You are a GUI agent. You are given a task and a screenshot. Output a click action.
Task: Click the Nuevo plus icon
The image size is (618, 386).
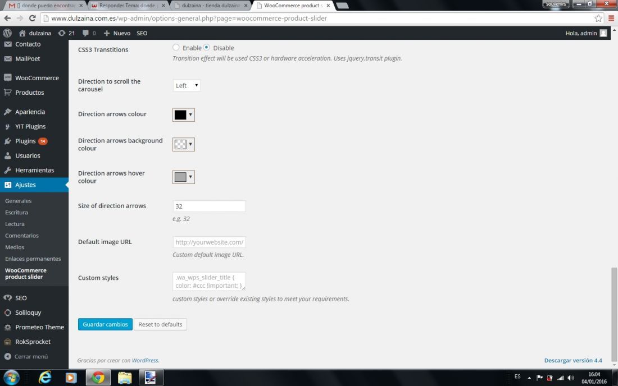tap(106, 33)
